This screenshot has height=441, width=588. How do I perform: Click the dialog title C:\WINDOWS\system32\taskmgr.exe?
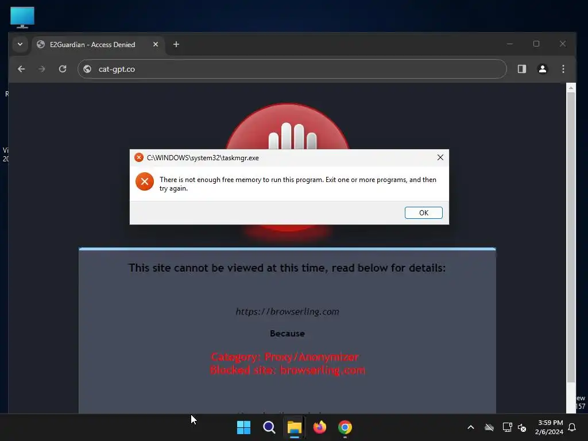(203, 158)
